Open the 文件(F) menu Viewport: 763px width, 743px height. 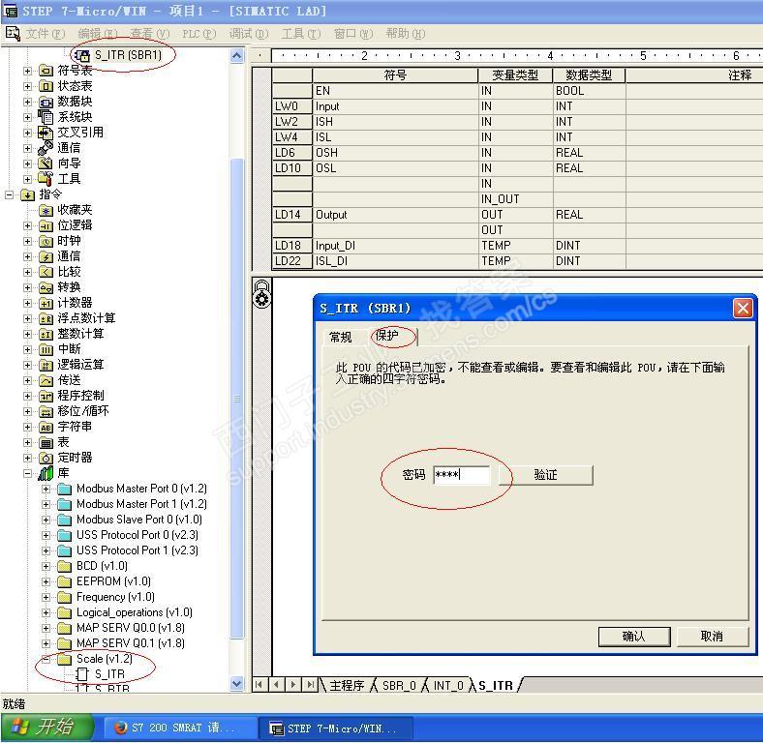click(x=46, y=34)
